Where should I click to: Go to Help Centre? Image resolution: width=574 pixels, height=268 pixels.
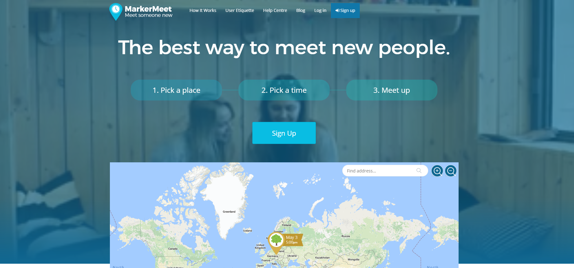(275, 10)
